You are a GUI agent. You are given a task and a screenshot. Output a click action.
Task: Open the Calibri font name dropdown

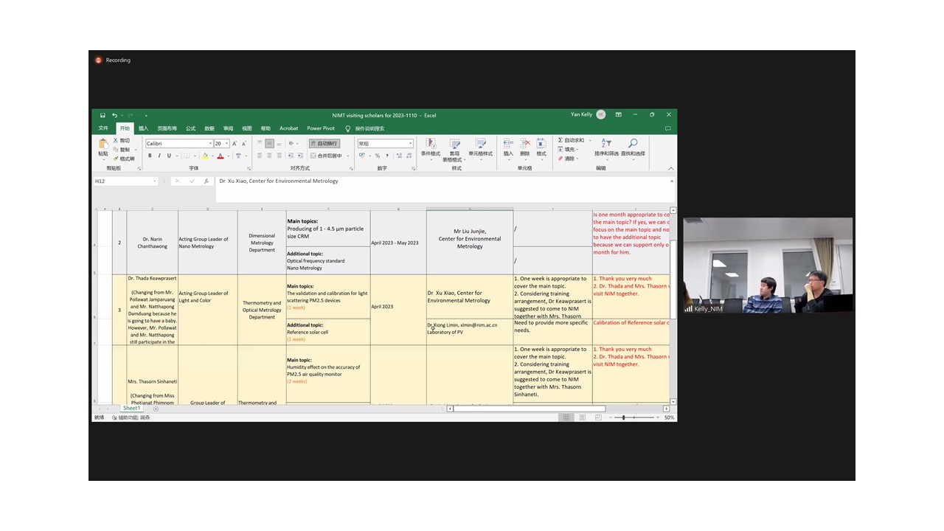click(x=179, y=144)
